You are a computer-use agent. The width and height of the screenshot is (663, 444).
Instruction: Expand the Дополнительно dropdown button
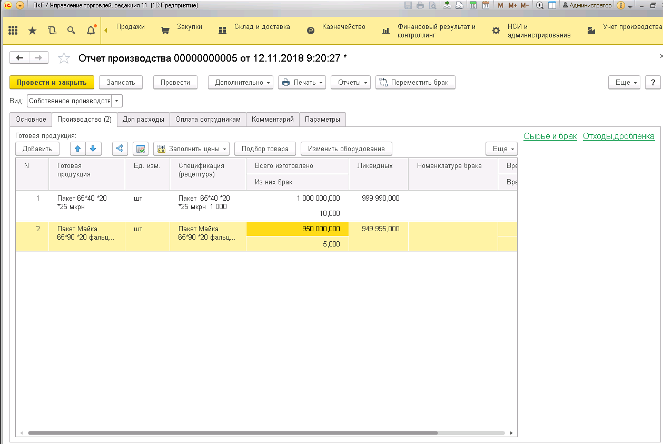(241, 83)
